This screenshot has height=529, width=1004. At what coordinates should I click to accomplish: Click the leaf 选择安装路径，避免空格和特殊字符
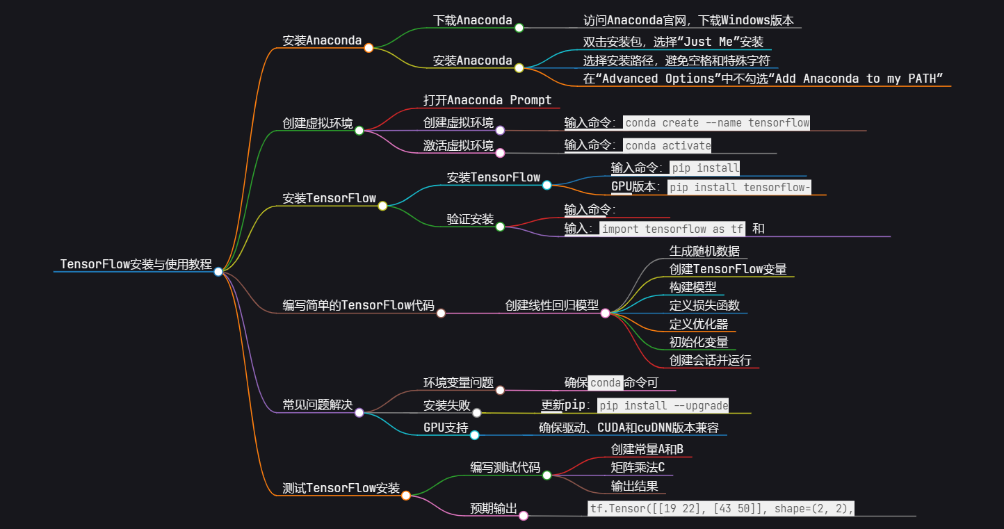(677, 60)
